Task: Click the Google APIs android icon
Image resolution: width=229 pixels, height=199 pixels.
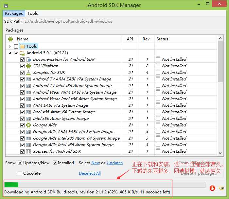Action: click(x=29, y=125)
